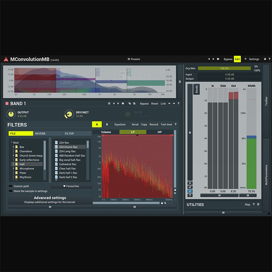
Task: Select the LP envelope tab
Action: [133, 132]
